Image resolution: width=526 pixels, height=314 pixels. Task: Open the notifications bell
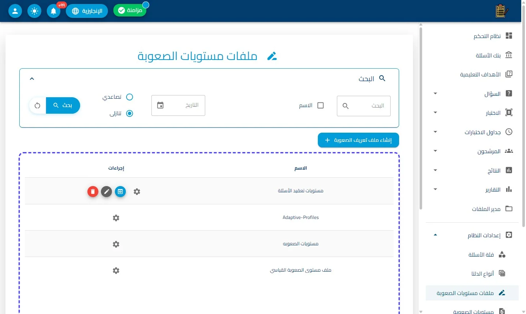[53, 11]
